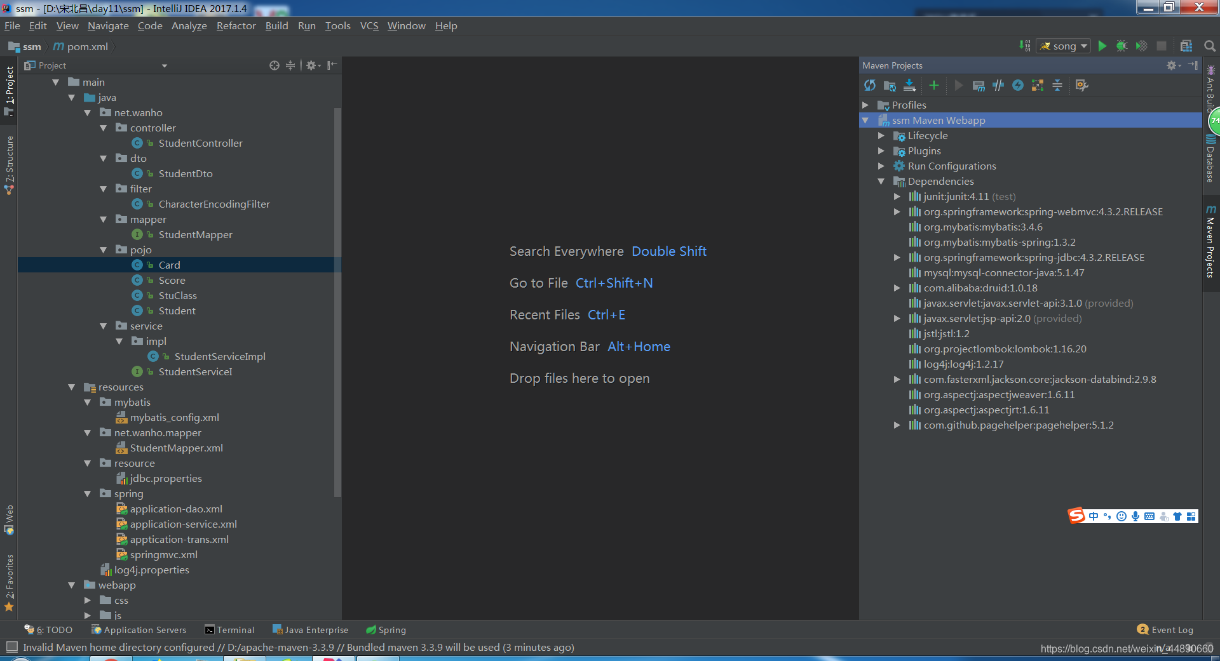Run the song configuration

pyautogui.click(x=1102, y=46)
